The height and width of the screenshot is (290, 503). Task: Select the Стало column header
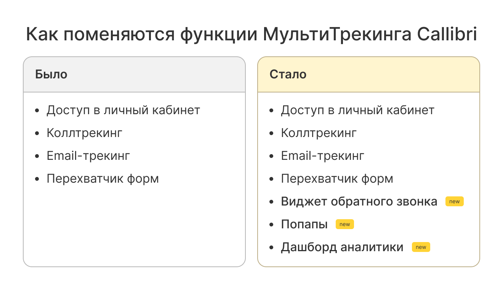pos(288,74)
